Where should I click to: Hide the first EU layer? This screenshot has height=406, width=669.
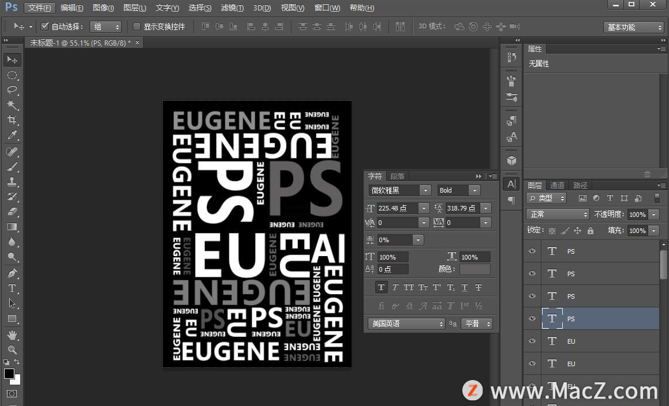click(532, 341)
